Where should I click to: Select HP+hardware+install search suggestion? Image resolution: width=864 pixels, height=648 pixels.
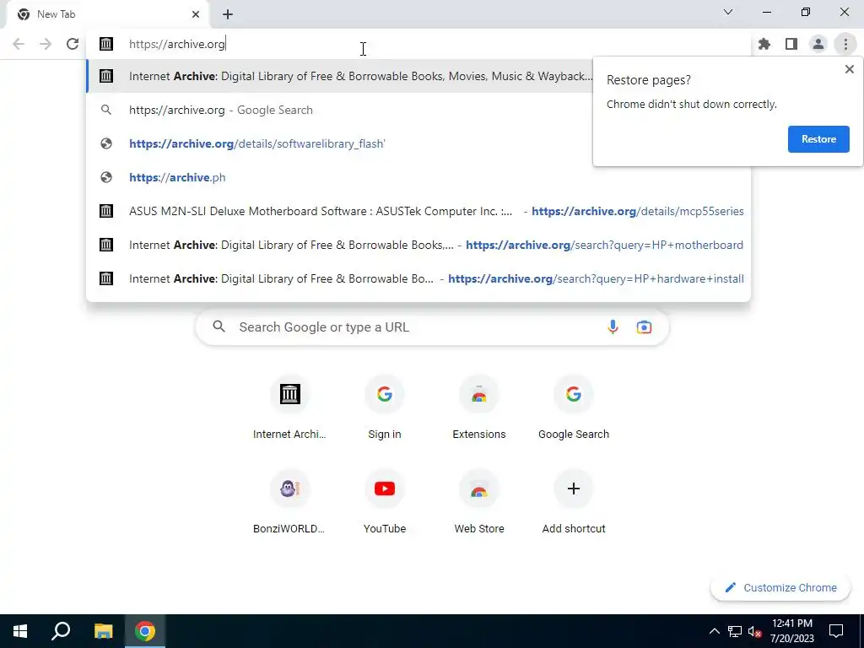[x=418, y=278]
